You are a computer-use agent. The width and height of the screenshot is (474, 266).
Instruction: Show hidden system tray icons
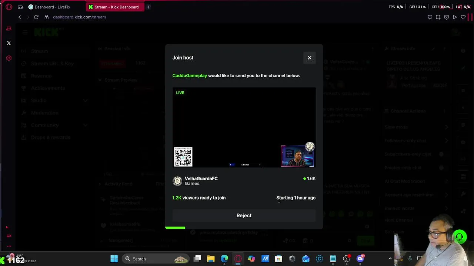pos(390,259)
